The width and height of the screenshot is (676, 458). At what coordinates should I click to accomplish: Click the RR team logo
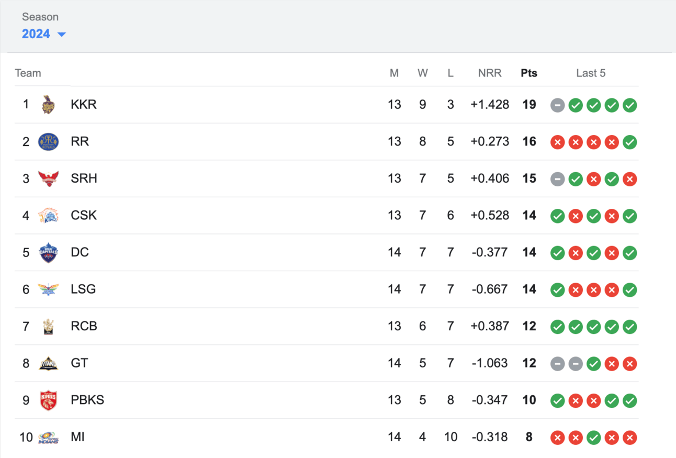tap(49, 142)
